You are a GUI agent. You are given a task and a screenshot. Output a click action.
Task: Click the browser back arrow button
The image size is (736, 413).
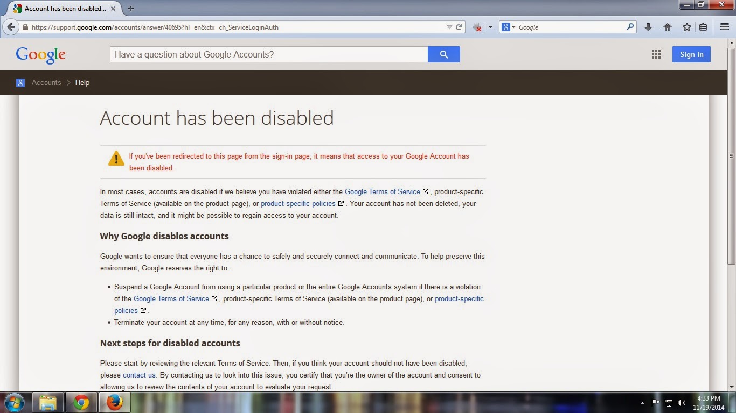[x=11, y=27]
